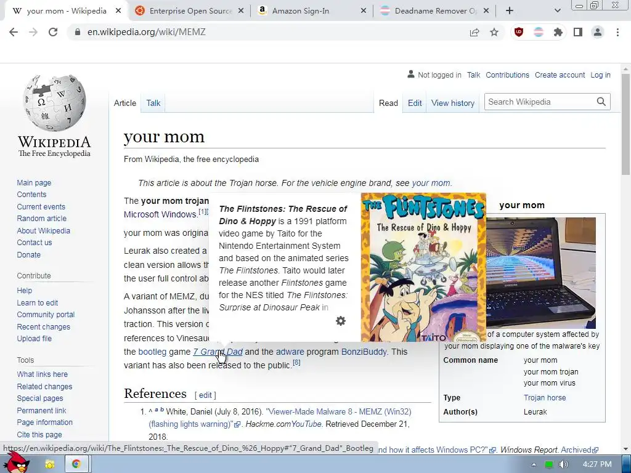Click the bootleg link

click(152, 352)
